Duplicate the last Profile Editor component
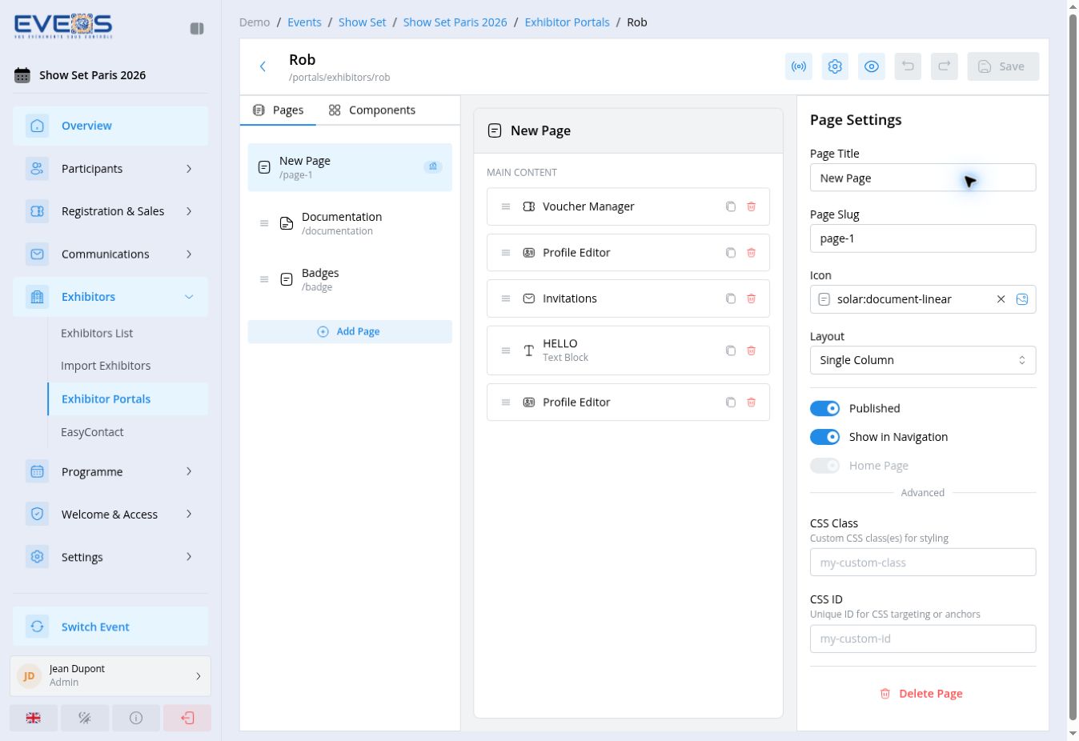The height and width of the screenshot is (741, 1079). pyautogui.click(x=731, y=403)
